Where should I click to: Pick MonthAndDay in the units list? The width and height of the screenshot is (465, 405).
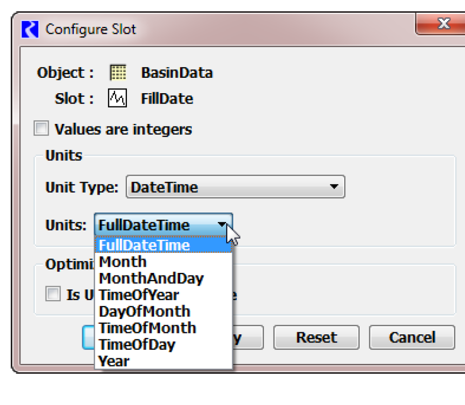coord(151,279)
